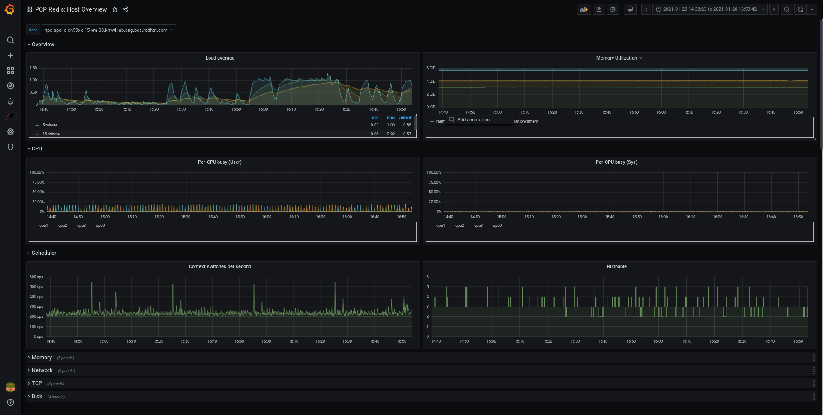Image resolution: width=823 pixels, height=415 pixels.
Task: Click the dashboards grid icon beside title
Action: [29, 9]
